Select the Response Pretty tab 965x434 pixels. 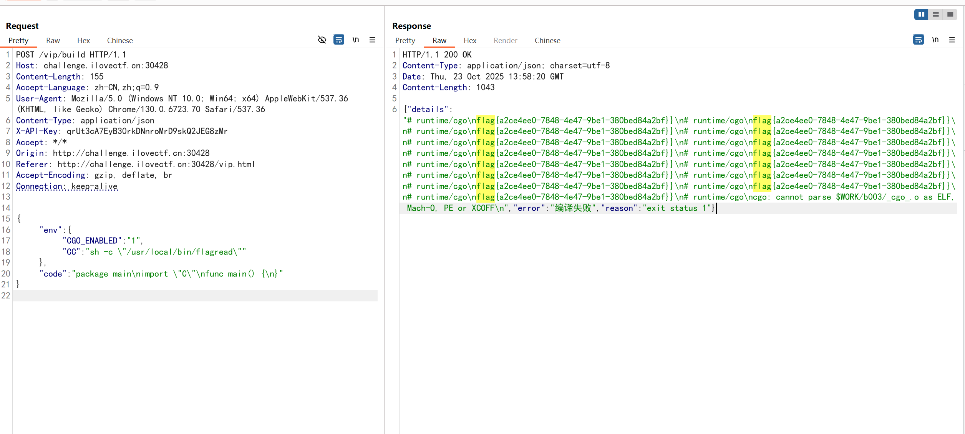405,40
